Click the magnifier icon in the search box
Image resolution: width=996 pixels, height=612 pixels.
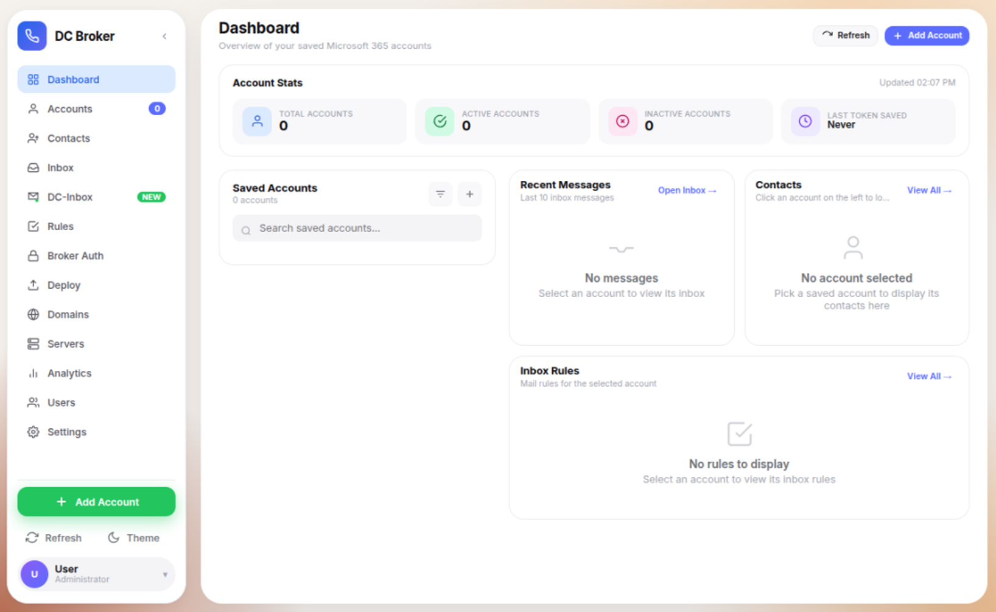pos(246,230)
